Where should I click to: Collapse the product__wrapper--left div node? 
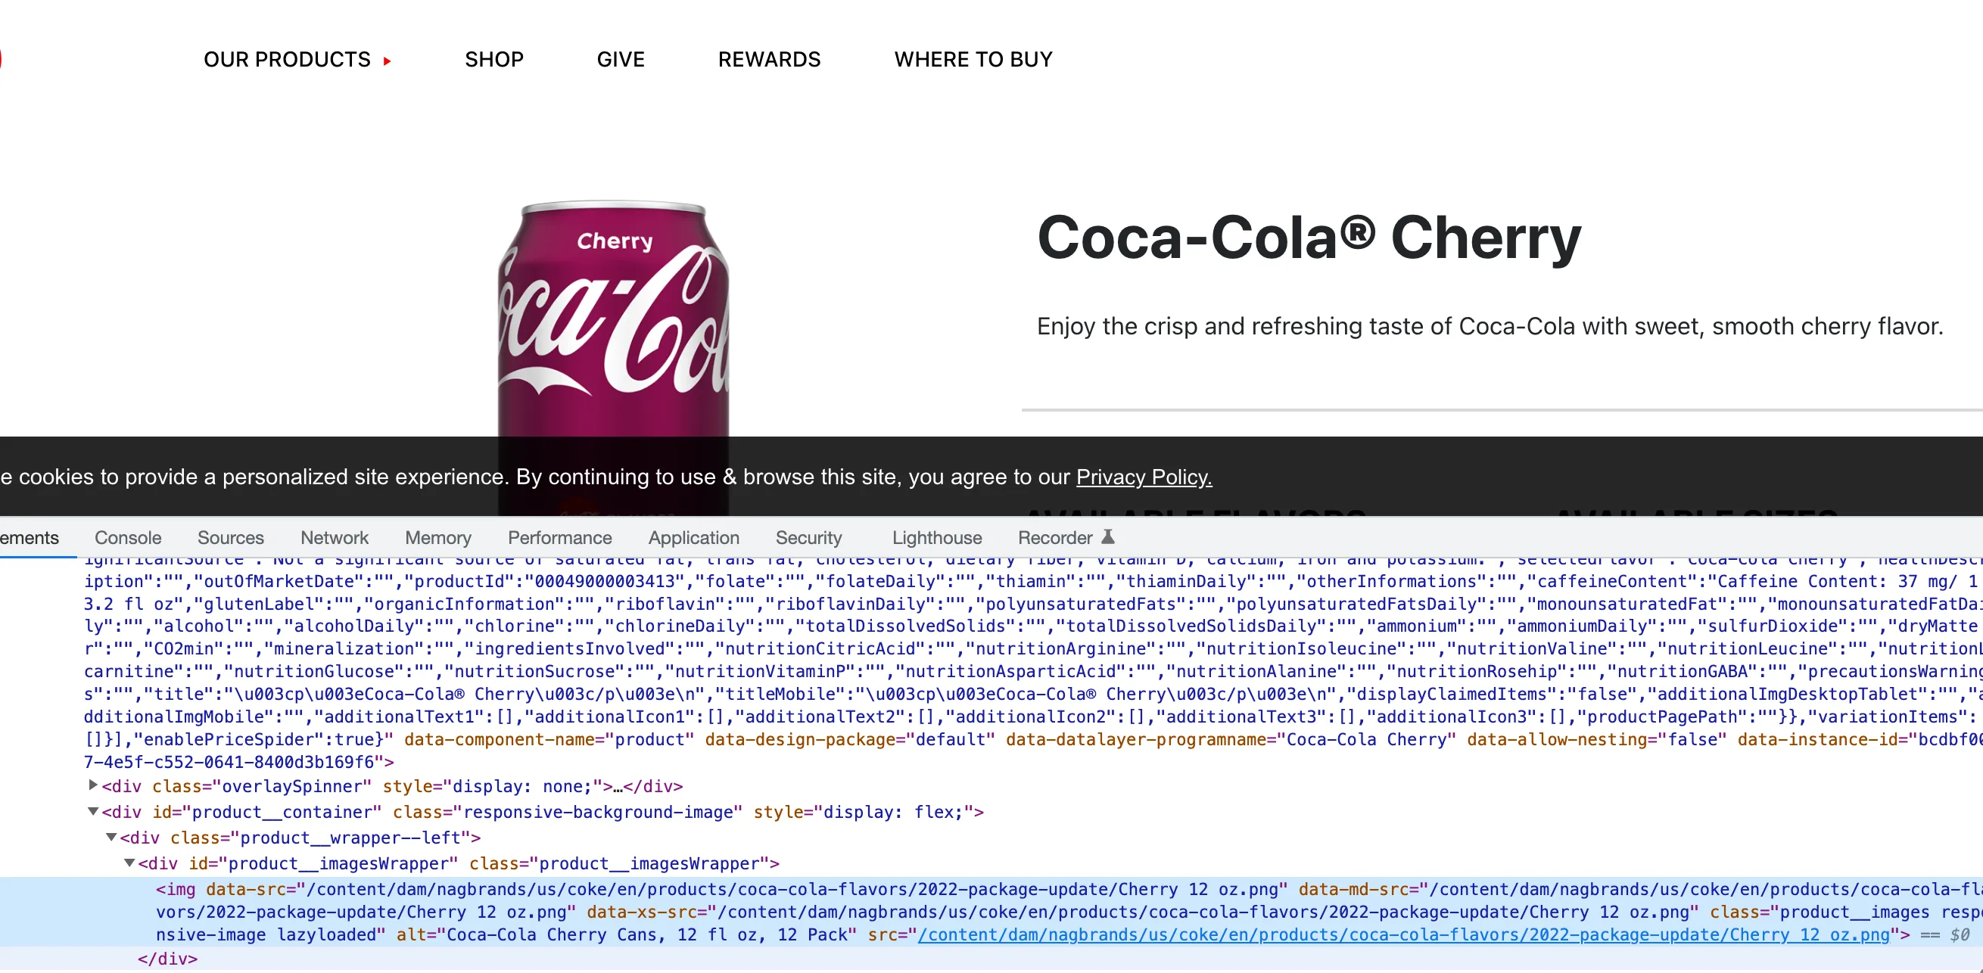[111, 837]
